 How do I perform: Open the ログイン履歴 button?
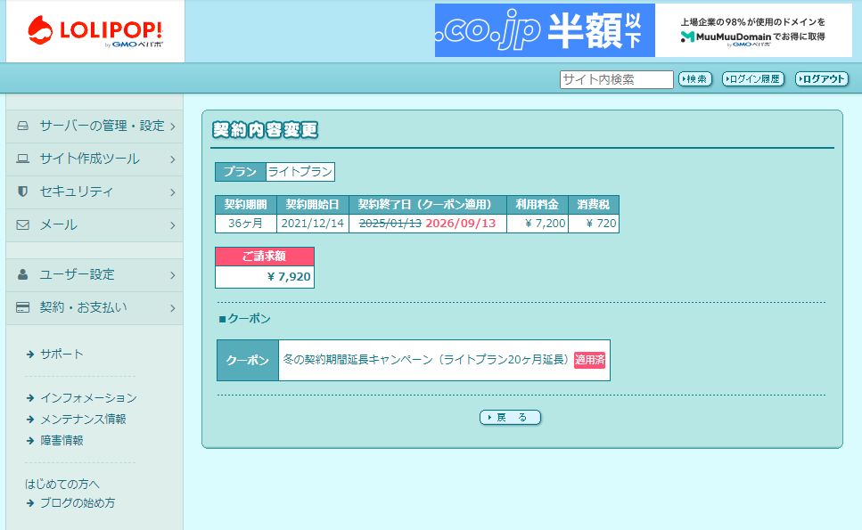(753, 79)
